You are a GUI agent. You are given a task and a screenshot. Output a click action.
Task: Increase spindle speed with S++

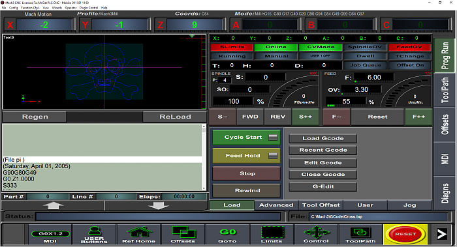point(305,117)
